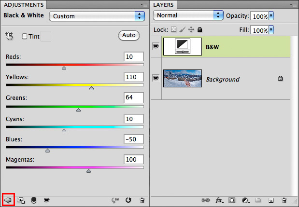Enable the Tint checkbox
This screenshot has width=299, height=207.
tap(25, 36)
